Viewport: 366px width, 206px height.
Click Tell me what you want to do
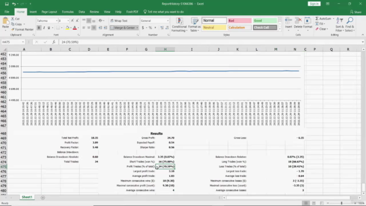tap(164, 11)
